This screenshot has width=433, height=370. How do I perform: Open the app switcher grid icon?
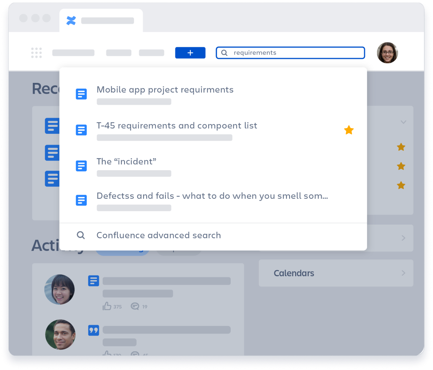pos(36,52)
